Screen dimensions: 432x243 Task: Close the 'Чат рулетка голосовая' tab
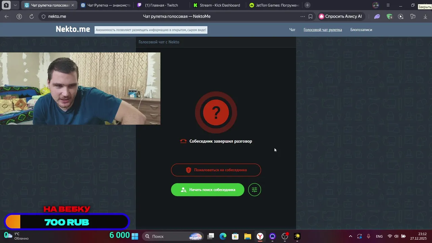[x=73, y=5]
